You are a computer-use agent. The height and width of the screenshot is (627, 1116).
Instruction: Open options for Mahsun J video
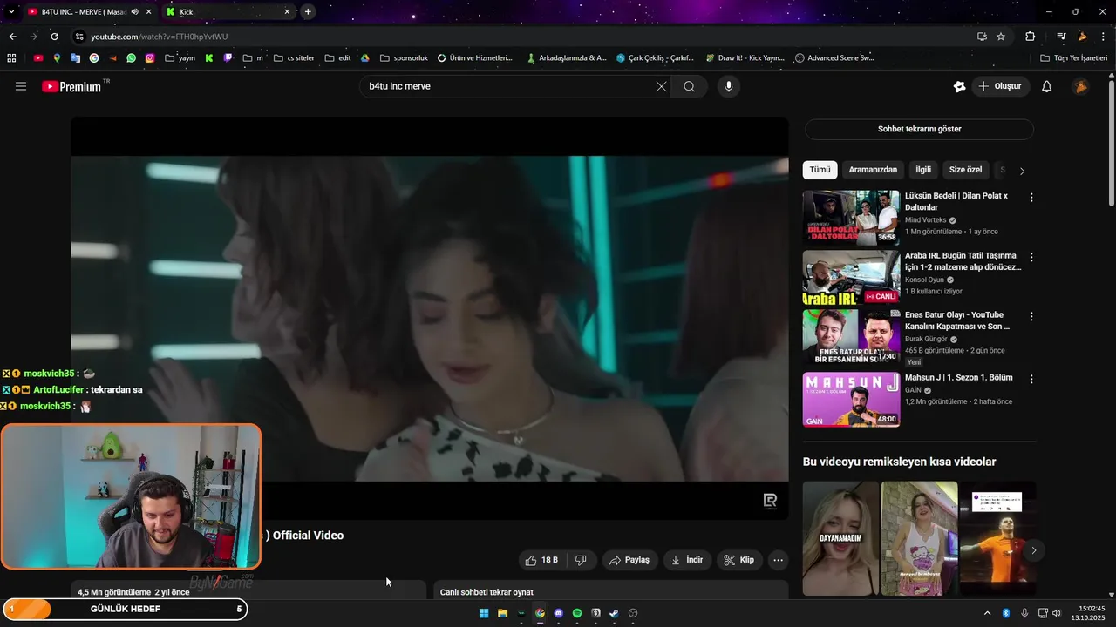point(1031,379)
